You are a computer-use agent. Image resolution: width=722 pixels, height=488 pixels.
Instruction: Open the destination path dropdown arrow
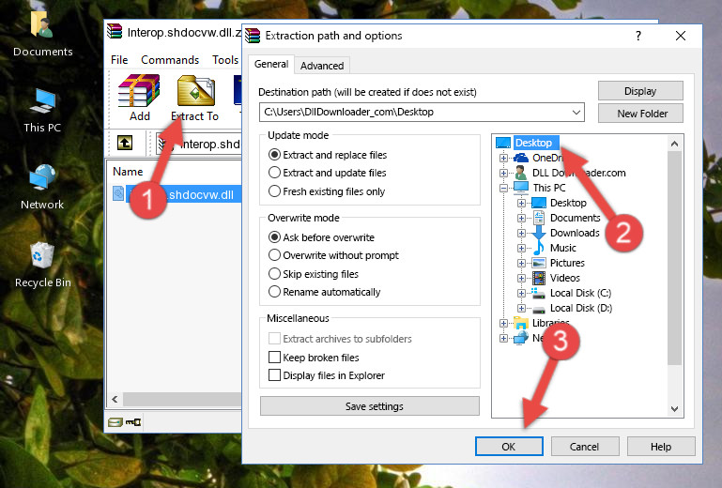click(x=576, y=113)
